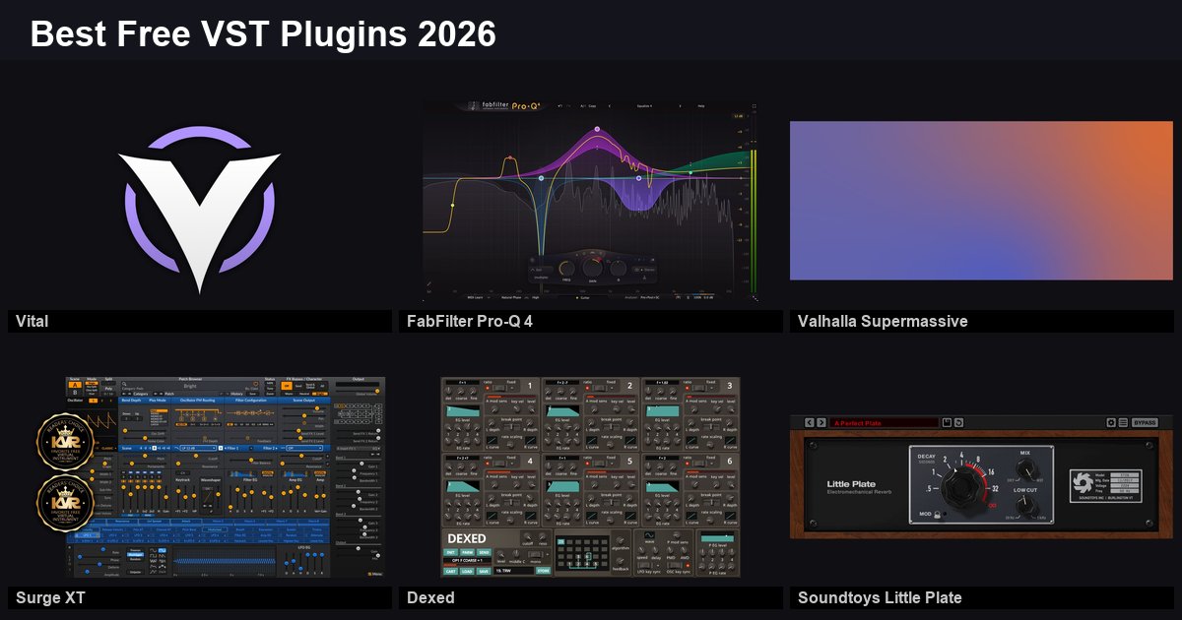Toggle the MOD lock on Little Plate
This screenshot has height=620, width=1182.
(938, 514)
